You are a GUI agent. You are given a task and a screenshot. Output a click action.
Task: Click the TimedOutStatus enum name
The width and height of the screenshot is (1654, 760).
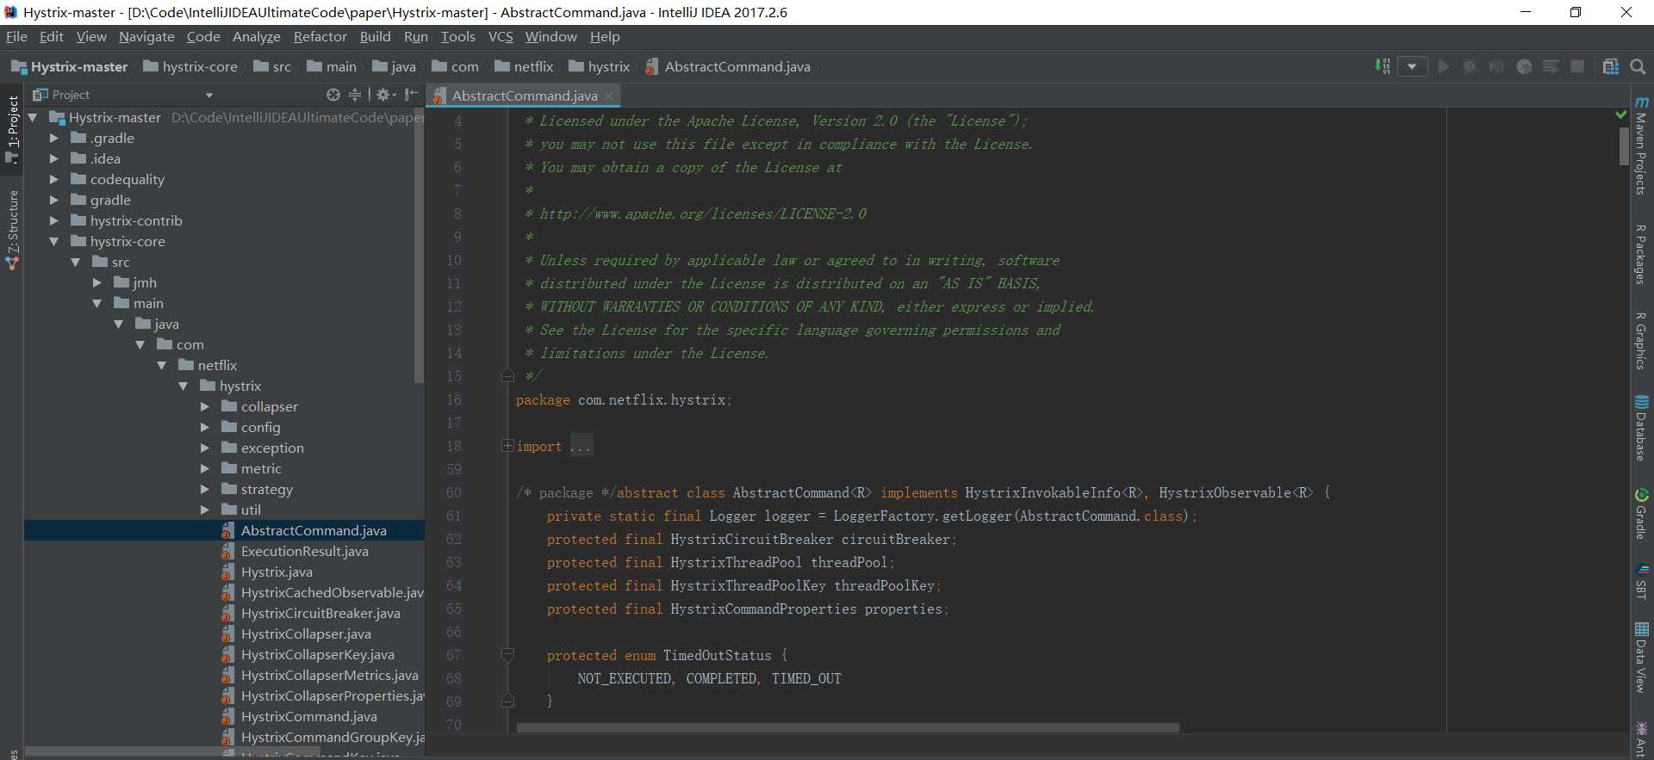click(x=717, y=655)
